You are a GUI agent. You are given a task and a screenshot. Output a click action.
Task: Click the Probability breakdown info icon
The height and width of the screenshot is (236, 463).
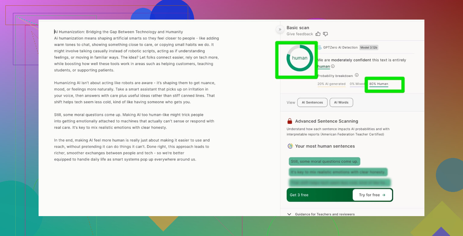[357, 75]
